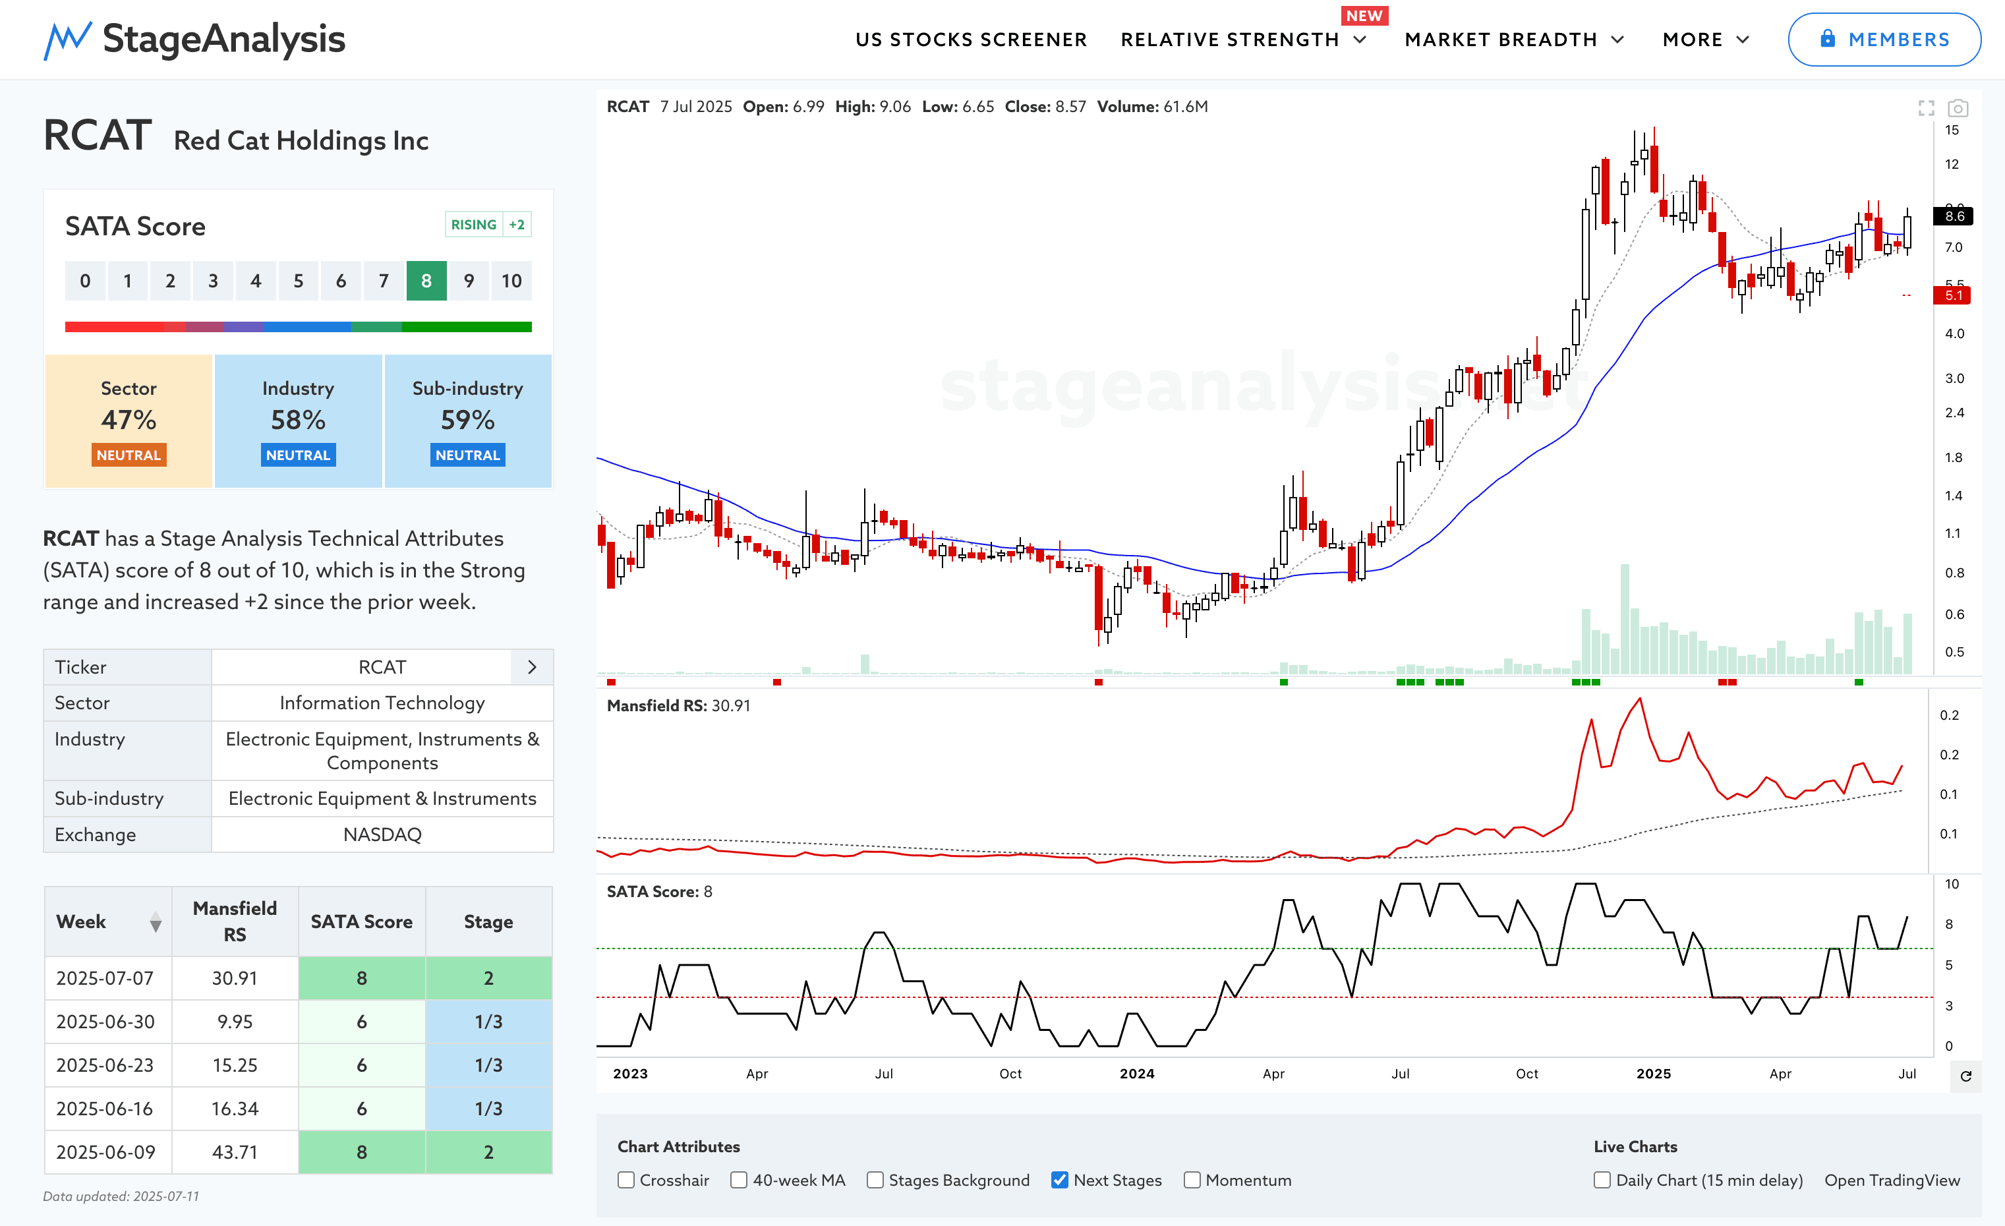Click the StageAnalysis site title
Image resolution: width=2005 pixels, height=1226 pixels.
point(224,39)
